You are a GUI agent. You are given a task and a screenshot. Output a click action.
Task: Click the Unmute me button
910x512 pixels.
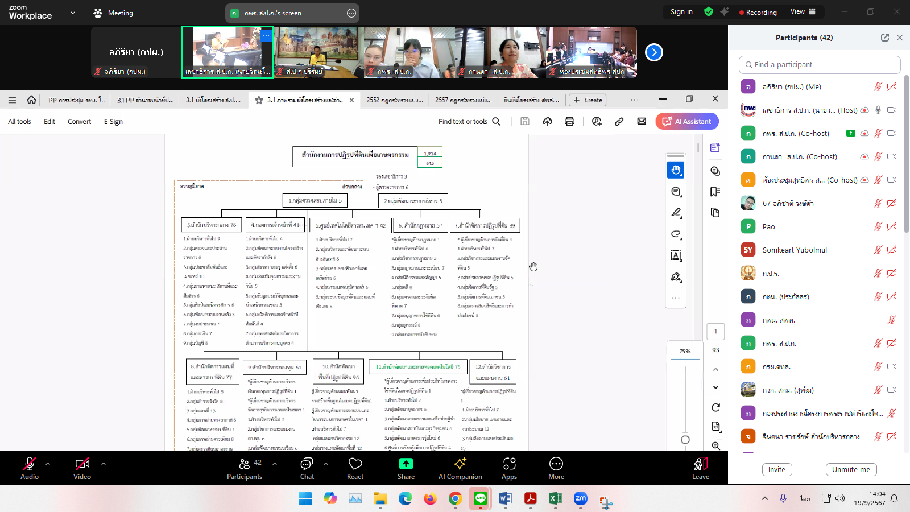click(x=851, y=469)
